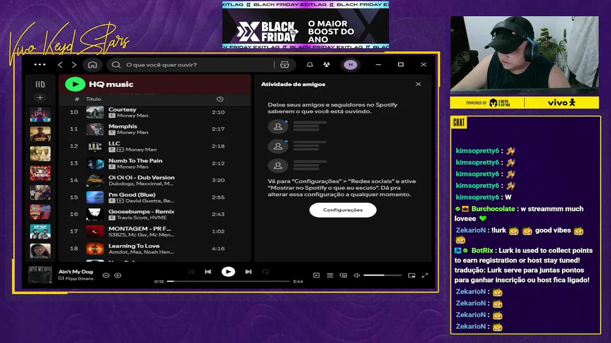Toggle the Now Playing view icon

(x=316, y=275)
